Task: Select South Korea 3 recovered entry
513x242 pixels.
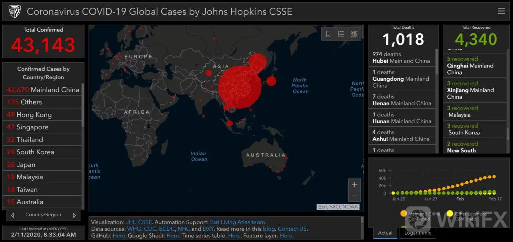Action: coord(475,129)
